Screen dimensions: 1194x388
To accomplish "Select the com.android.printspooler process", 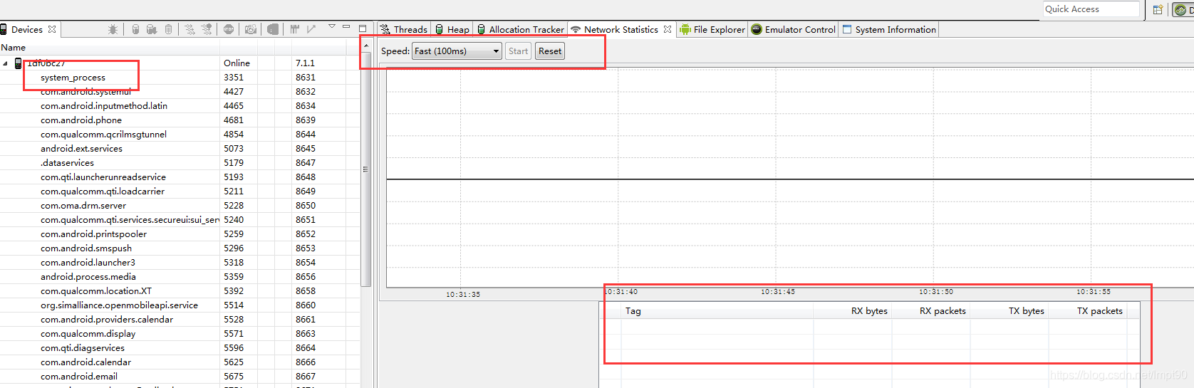I will [x=93, y=234].
